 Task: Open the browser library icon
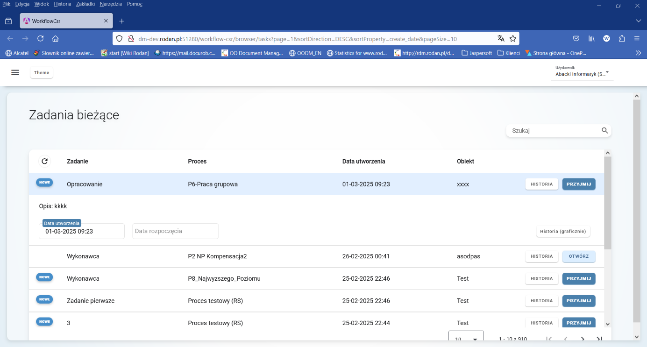pyautogui.click(x=591, y=39)
